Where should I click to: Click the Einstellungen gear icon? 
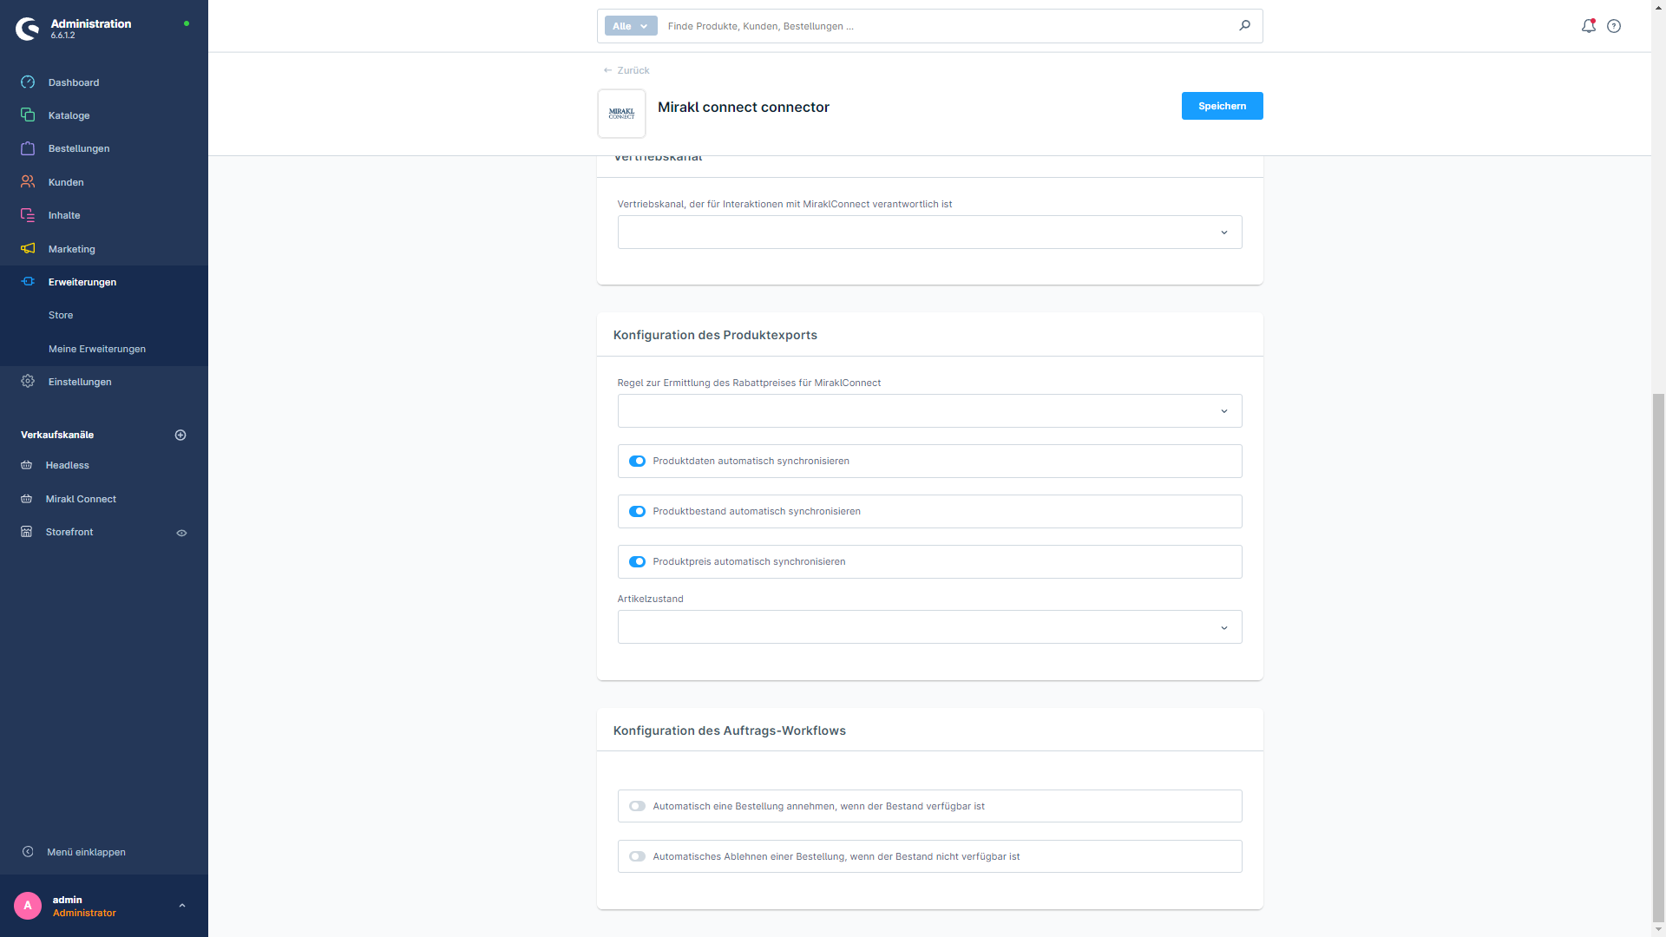click(28, 382)
